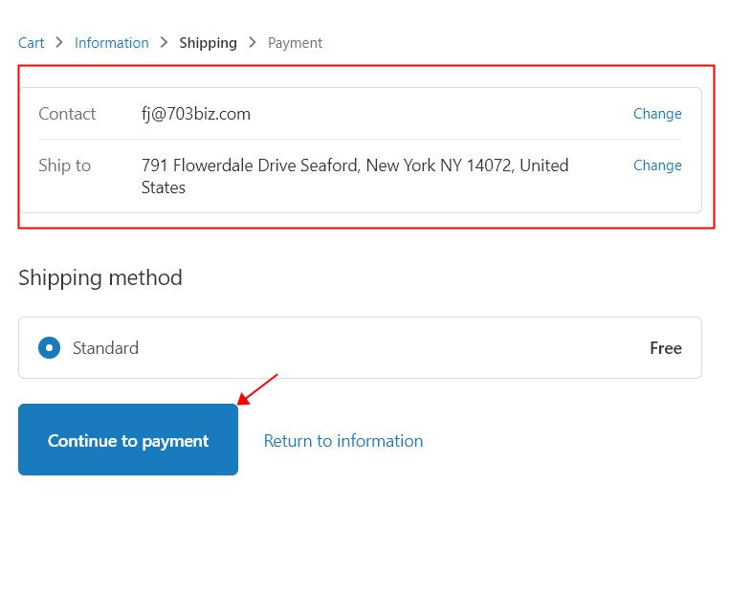Select the current Shipping breadcrumb step
751x595 pixels.
208,43
